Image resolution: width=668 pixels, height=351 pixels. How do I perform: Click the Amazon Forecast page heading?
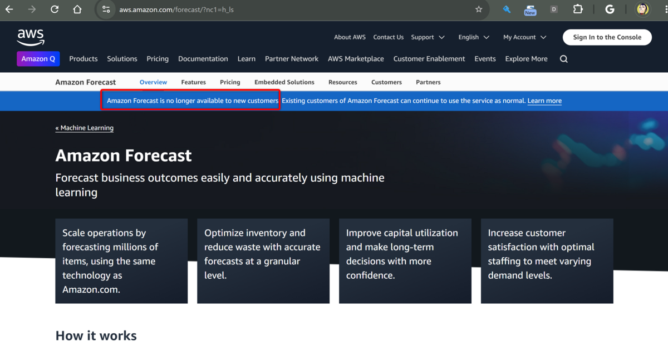pyautogui.click(x=124, y=156)
